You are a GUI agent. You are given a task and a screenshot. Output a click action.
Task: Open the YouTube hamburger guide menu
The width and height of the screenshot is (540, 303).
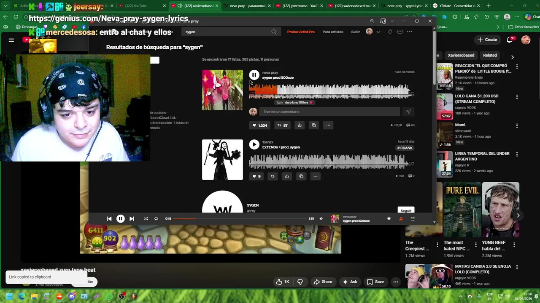11,40
